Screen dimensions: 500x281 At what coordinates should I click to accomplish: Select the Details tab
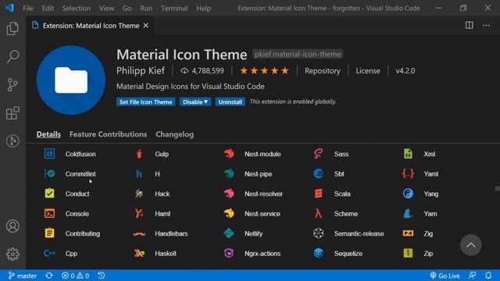click(48, 134)
